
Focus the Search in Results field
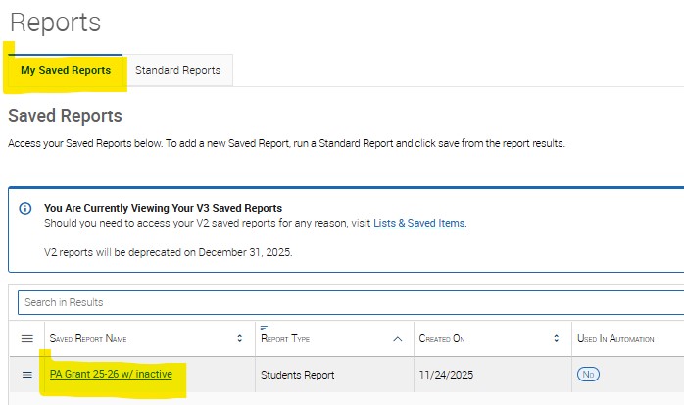click(351, 302)
